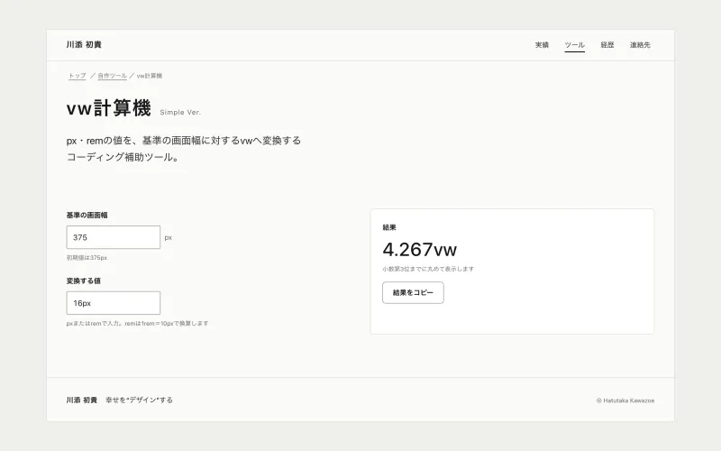Viewport: 721px width, 451px height.
Task: Click the footer 川添 初貴 name
Action: tap(81, 400)
